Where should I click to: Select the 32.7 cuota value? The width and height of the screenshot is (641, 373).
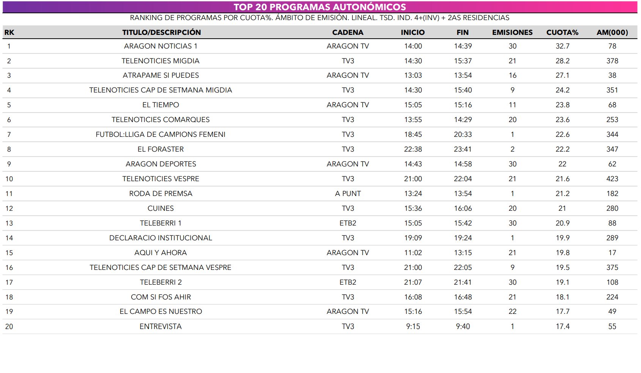tap(562, 46)
